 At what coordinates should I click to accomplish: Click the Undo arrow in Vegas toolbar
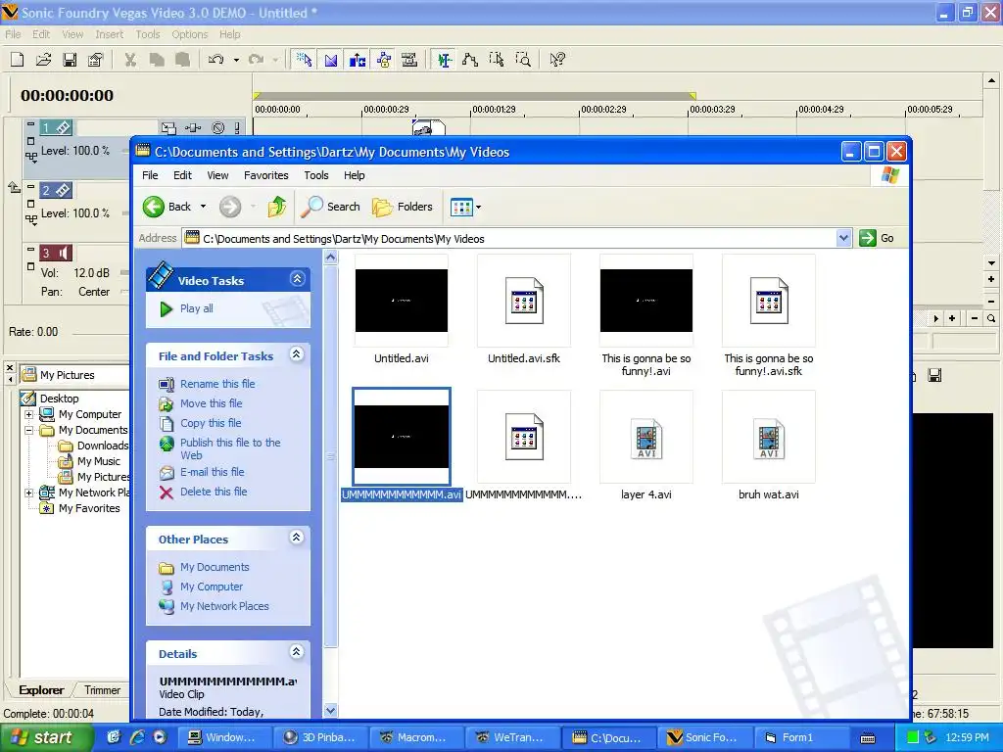[x=216, y=60]
